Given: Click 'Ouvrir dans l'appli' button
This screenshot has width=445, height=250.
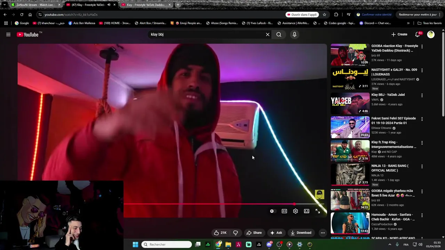Looking at the screenshot, I should (x=302, y=15).
